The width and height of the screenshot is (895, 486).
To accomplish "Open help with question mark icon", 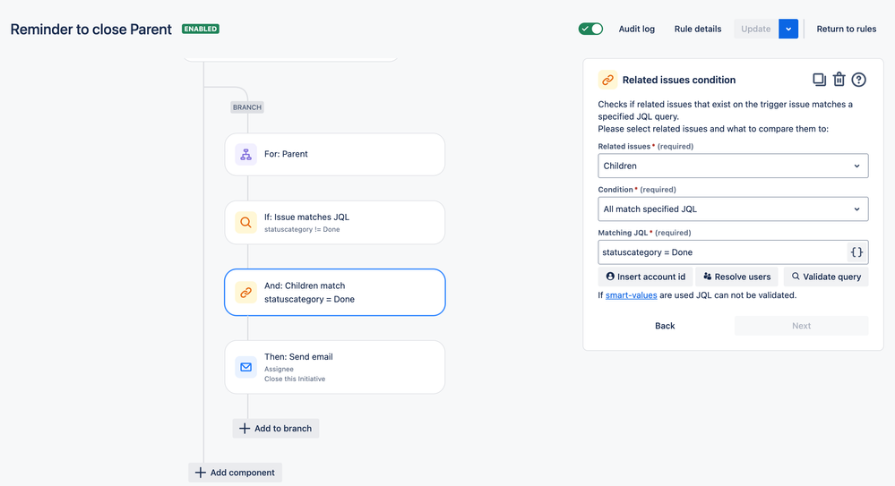I will (858, 80).
